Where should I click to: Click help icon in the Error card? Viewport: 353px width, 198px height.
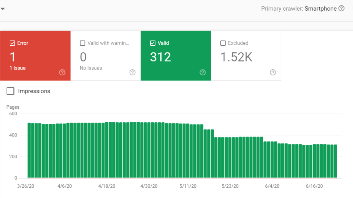pos(62,72)
